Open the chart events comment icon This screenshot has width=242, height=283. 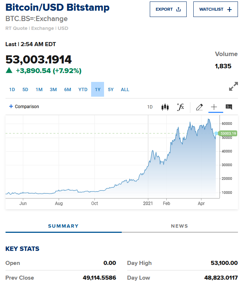pos(229,107)
